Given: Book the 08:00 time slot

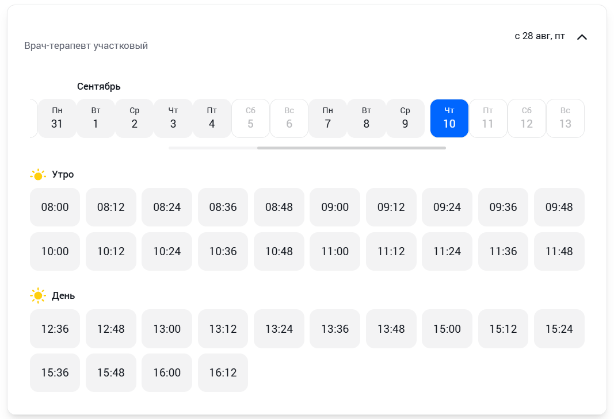Looking at the screenshot, I should [x=55, y=207].
